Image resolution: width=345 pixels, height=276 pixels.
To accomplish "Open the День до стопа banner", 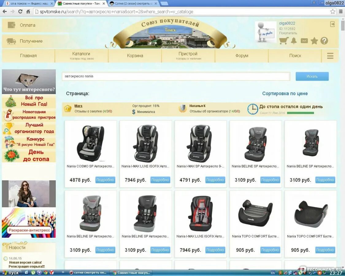I will click(x=29, y=155).
